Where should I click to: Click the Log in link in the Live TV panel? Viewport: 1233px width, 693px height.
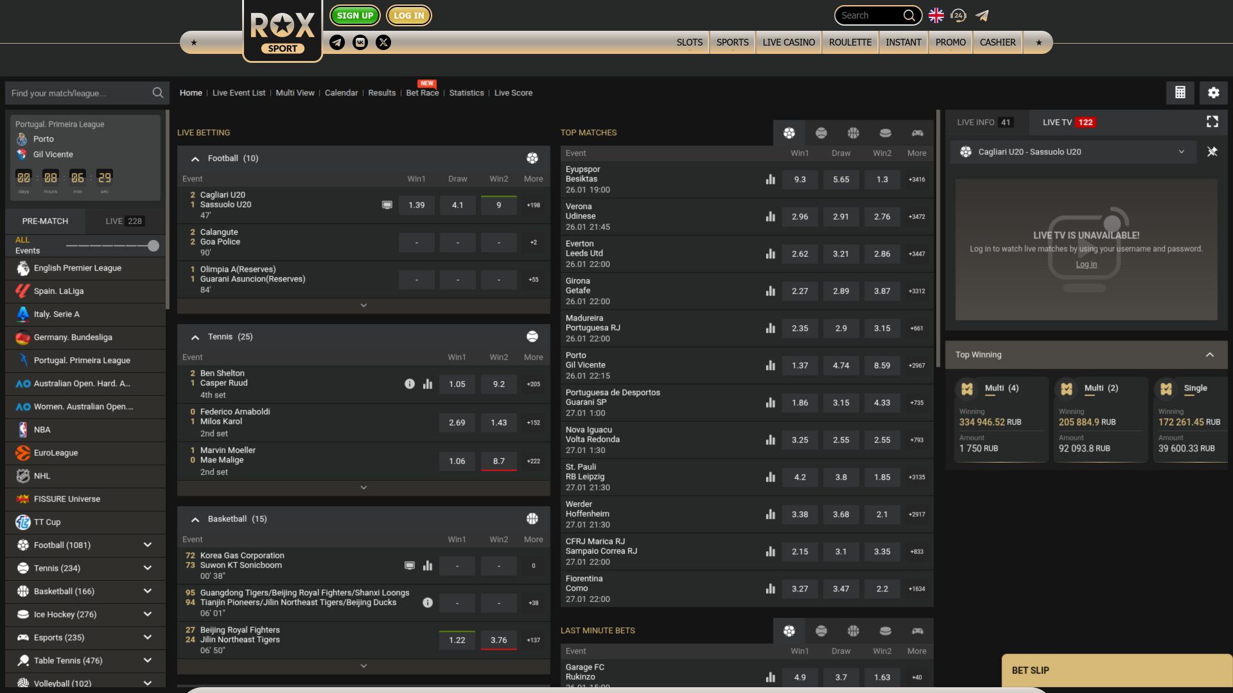click(x=1086, y=264)
